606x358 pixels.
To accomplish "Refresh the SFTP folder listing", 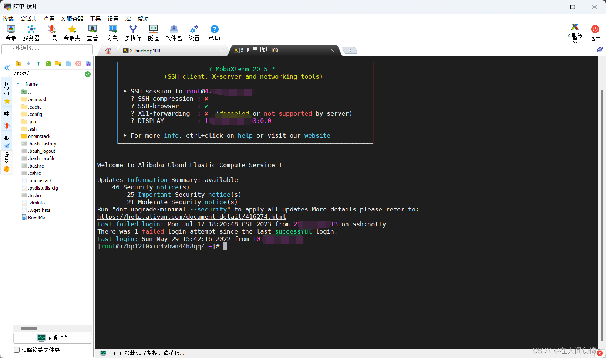I will click(48, 63).
